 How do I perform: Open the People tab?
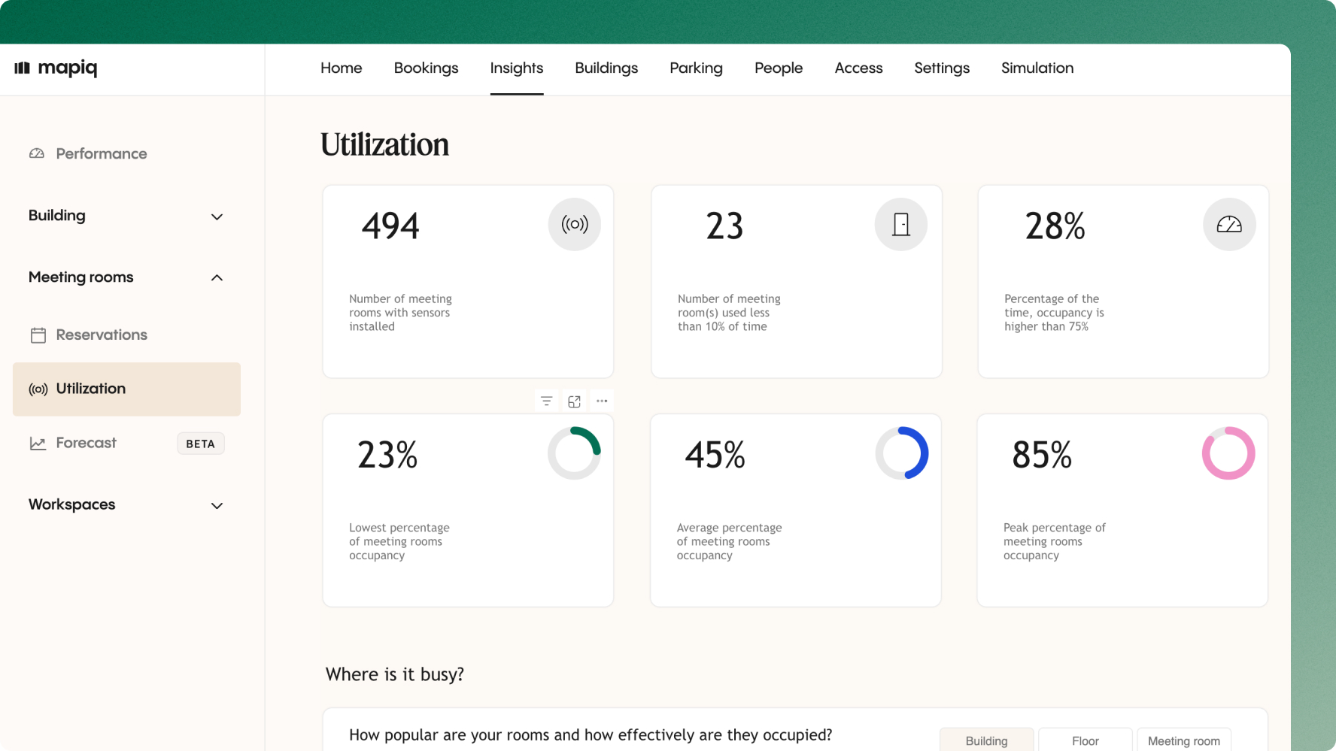pos(779,68)
